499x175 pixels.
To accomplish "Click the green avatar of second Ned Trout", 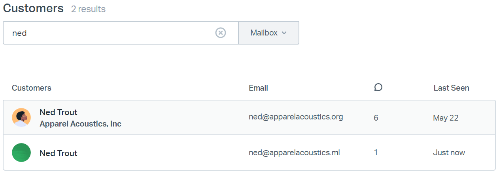I will (x=21, y=153).
